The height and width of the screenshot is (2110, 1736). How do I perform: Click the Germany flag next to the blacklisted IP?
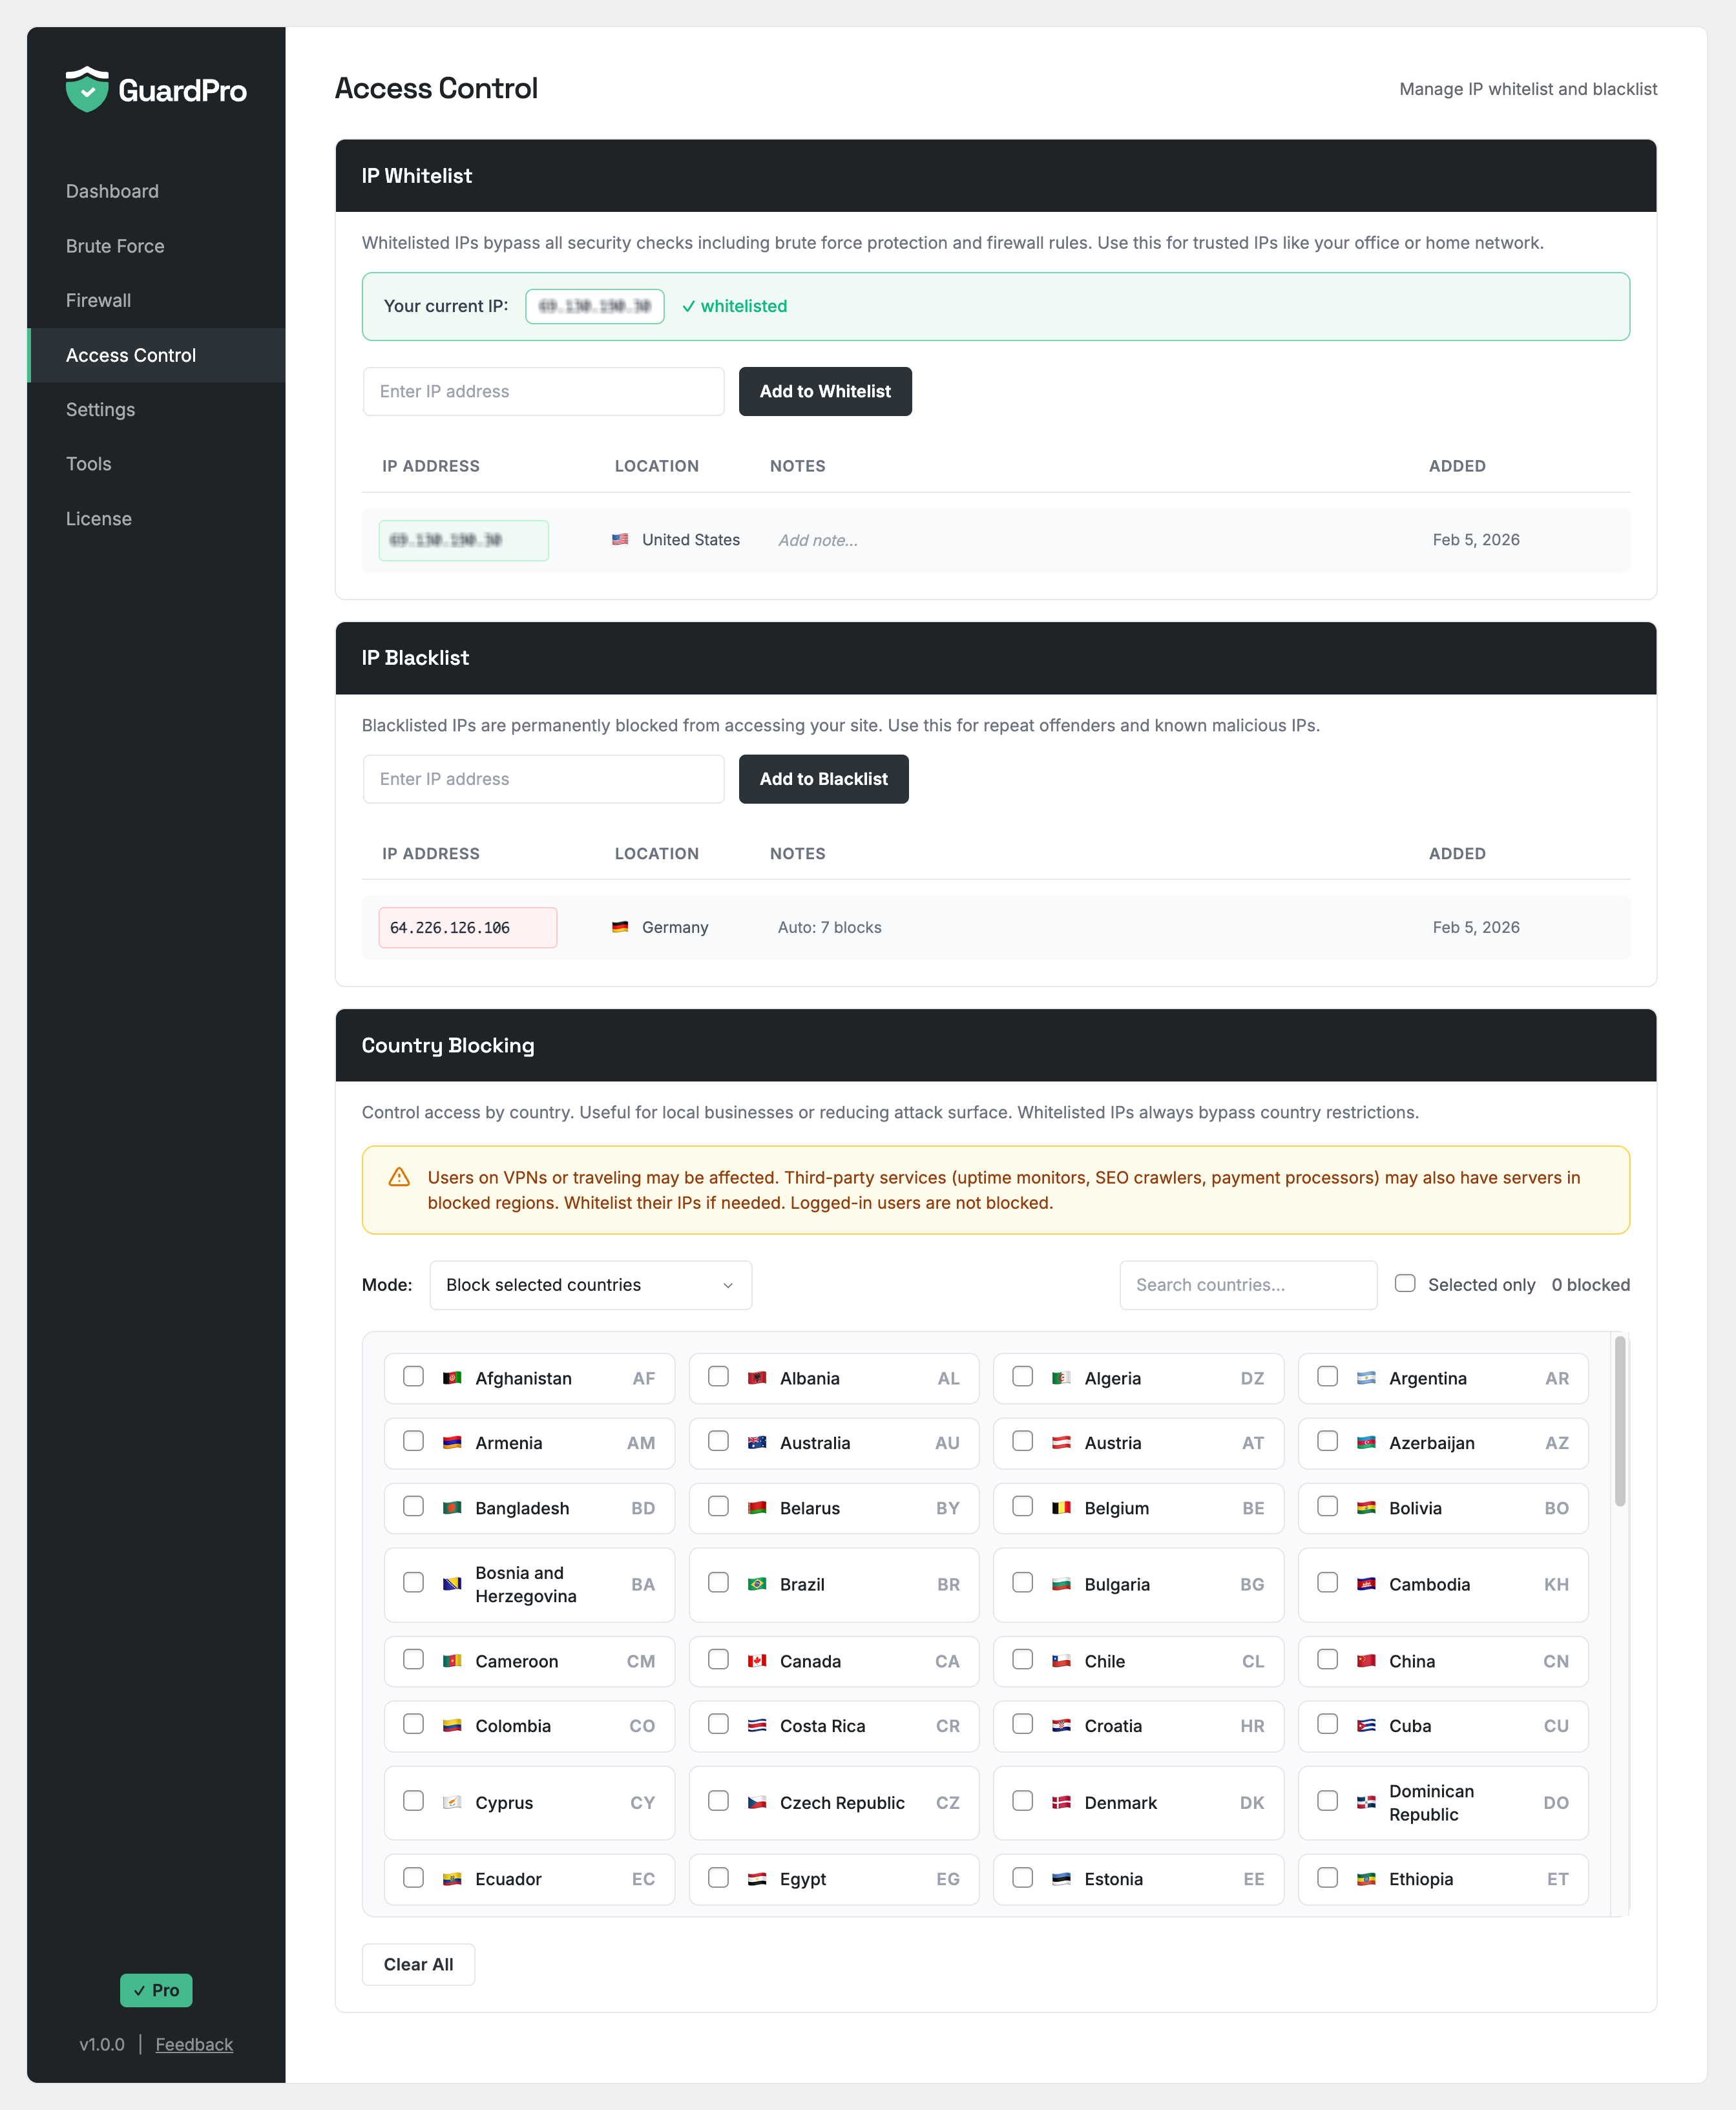point(621,927)
